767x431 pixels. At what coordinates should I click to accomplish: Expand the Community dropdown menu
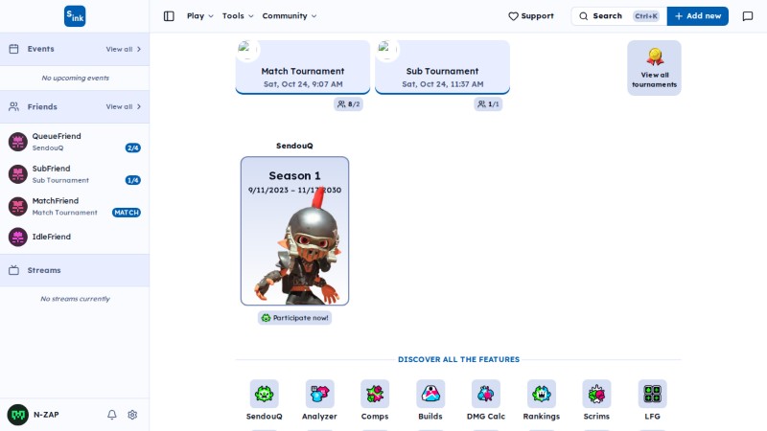click(290, 16)
